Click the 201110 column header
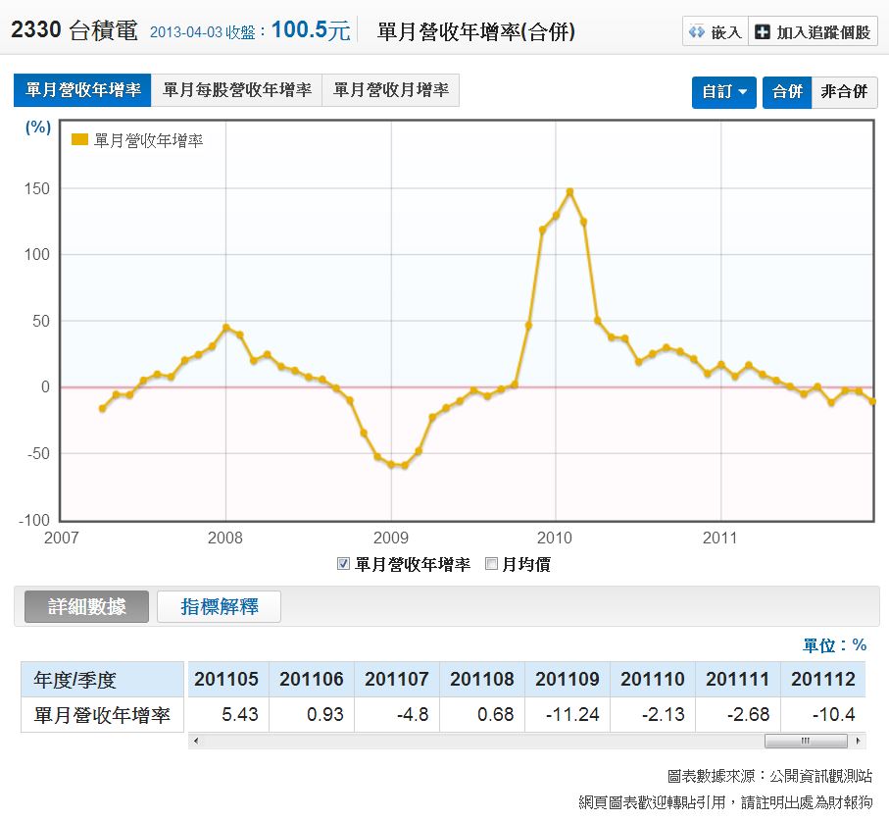Image resolution: width=889 pixels, height=821 pixels. pyautogui.click(x=653, y=679)
